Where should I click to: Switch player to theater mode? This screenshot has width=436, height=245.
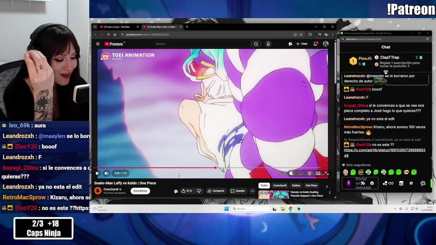[318, 174]
